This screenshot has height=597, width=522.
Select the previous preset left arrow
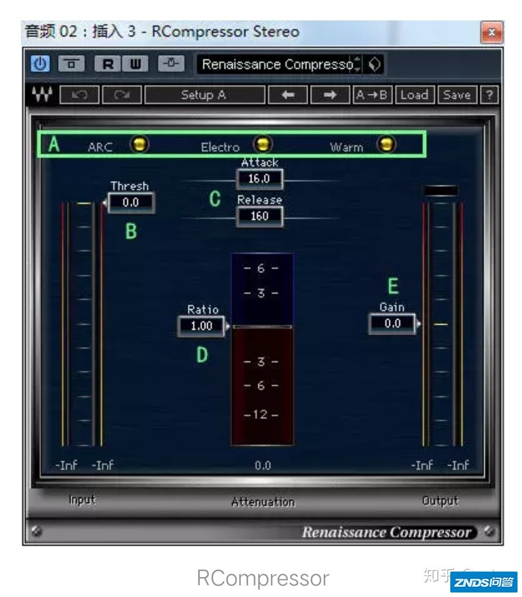(x=288, y=94)
